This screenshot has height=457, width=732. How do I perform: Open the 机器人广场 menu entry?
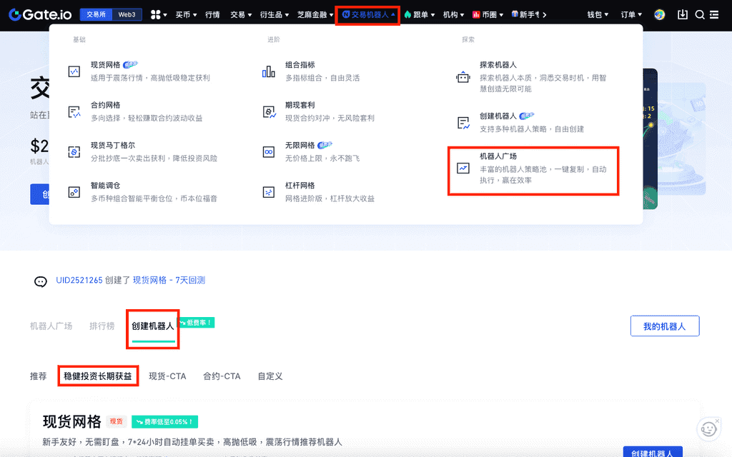click(x=533, y=171)
